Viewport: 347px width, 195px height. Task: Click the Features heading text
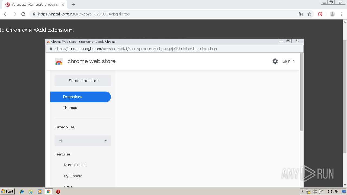[62, 154]
